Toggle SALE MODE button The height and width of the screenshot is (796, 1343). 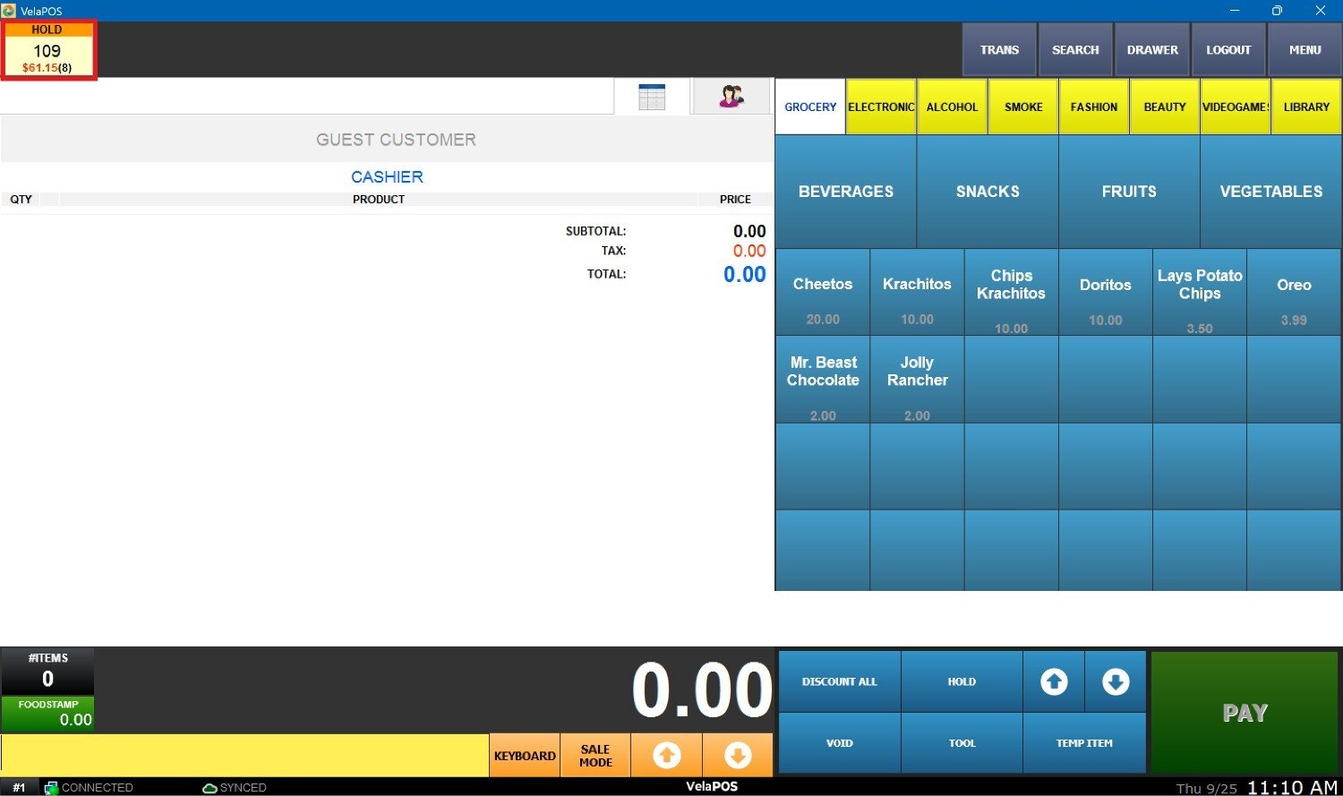tap(595, 756)
